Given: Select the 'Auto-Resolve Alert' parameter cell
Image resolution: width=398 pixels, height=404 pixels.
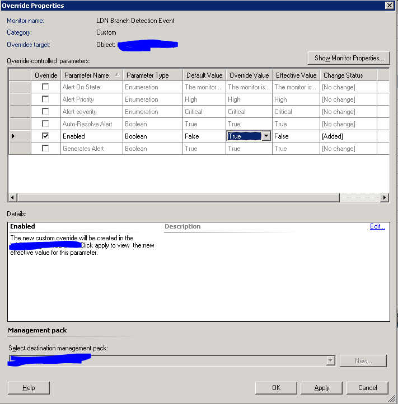Looking at the screenshot, I should pyautogui.click(x=92, y=124).
